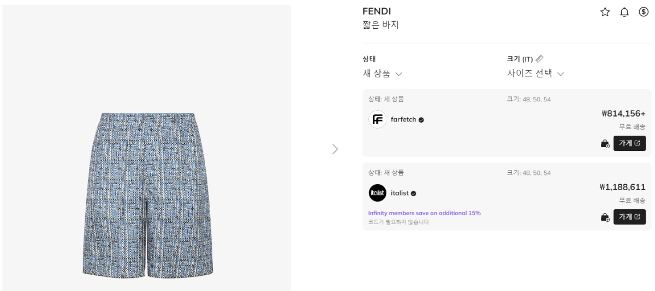Click the bell notification alert icon
655x291 pixels.
click(x=624, y=12)
